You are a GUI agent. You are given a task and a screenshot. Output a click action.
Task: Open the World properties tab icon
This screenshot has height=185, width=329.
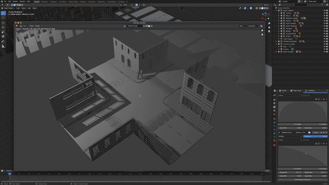coord(274,114)
